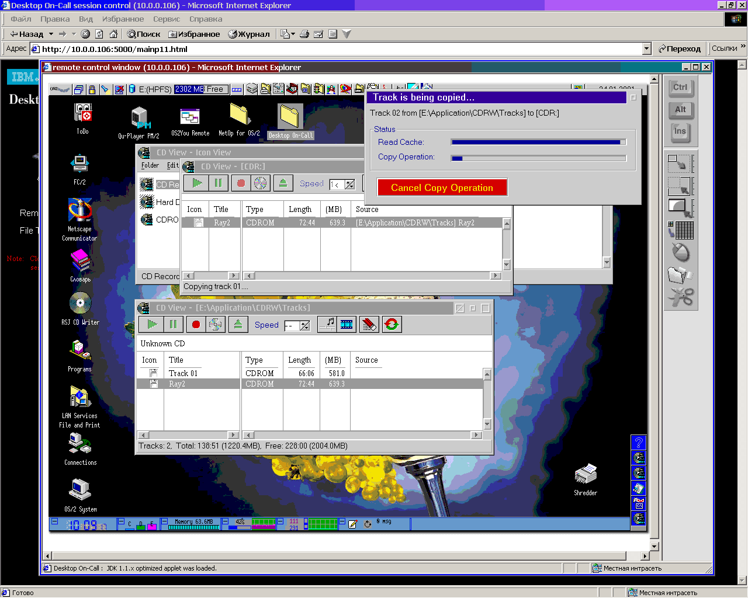Toggle the Alt key button

(x=680, y=110)
